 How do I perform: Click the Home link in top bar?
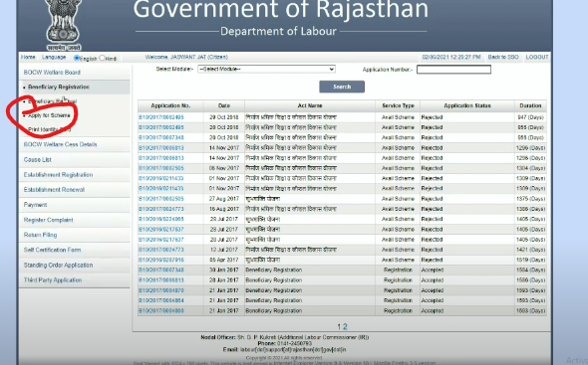pyautogui.click(x=28, y=57)
